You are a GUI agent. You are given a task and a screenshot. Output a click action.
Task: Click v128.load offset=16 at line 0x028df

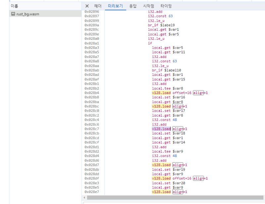161,178
